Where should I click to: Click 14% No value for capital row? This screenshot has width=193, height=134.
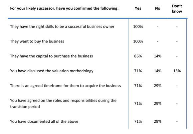(x=158, y=56)
